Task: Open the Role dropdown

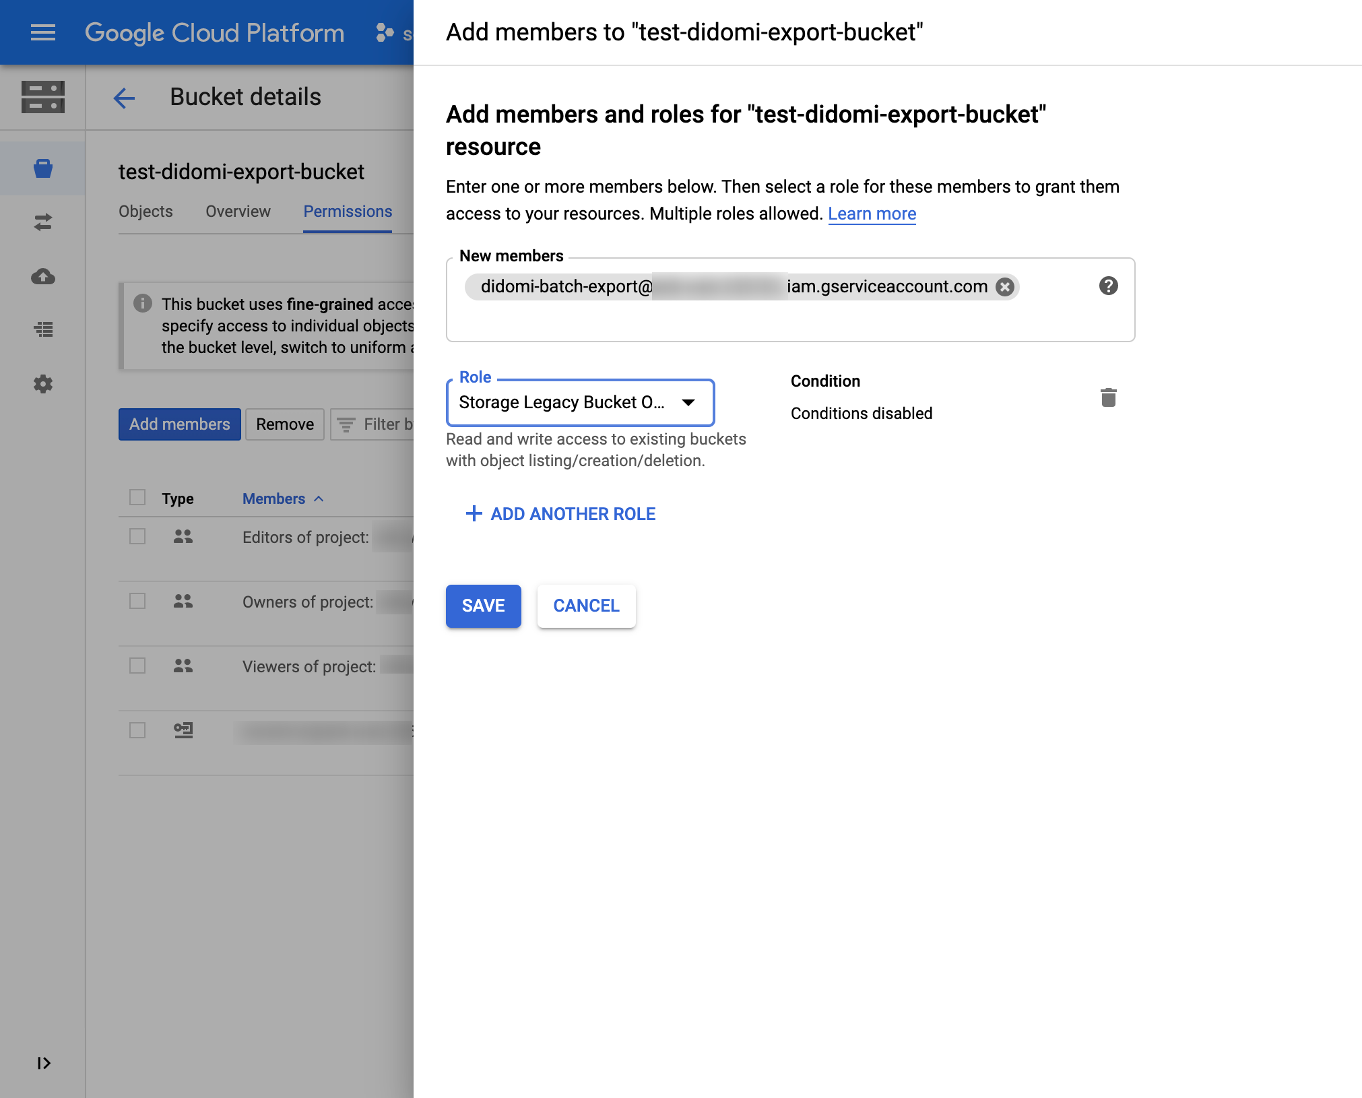Action: (580, 403)
